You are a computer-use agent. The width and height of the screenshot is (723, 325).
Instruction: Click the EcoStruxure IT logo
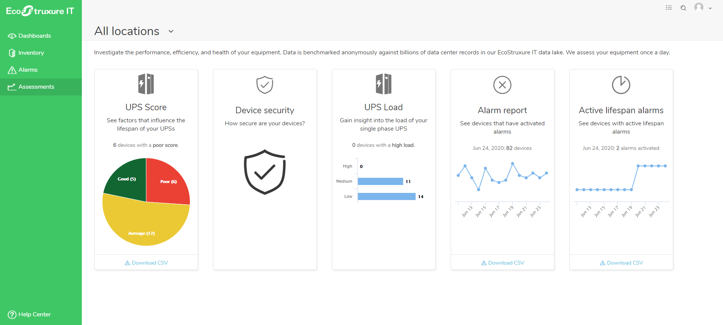point(40,11)
